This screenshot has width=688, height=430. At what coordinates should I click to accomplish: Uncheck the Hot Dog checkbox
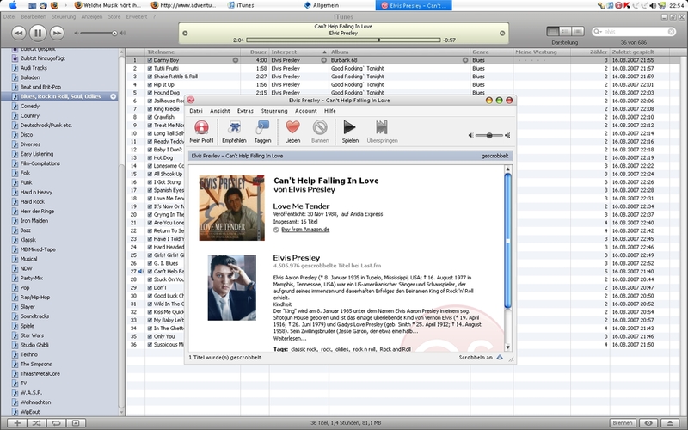(x=150, y=157)
